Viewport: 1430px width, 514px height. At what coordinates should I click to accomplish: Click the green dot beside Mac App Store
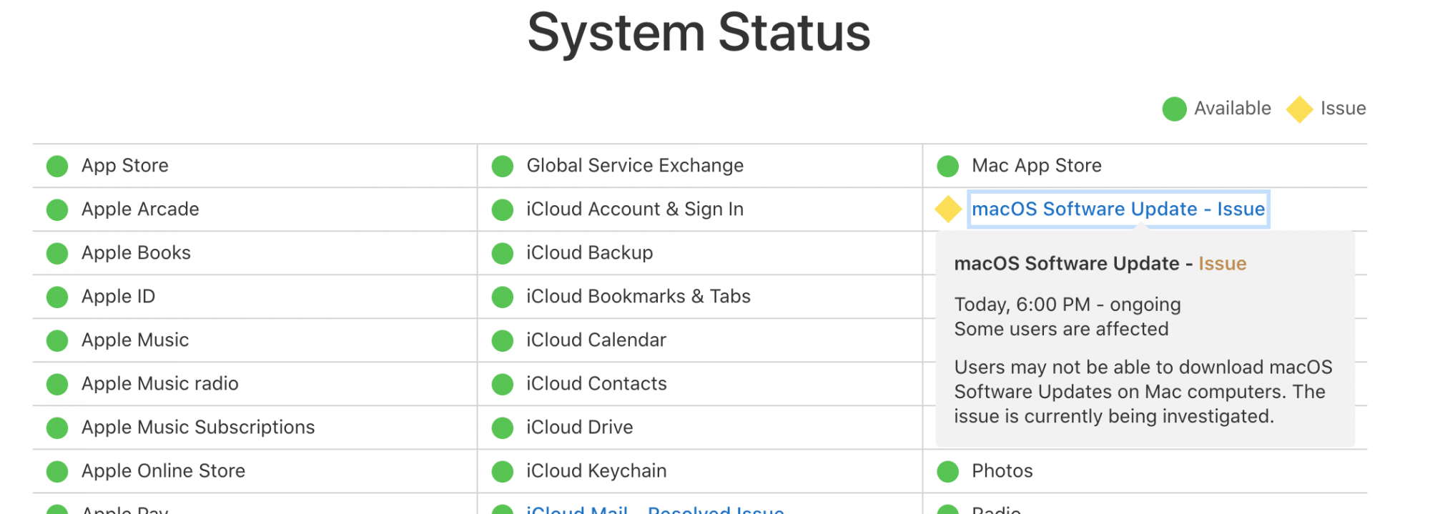(x=948, y=167)
